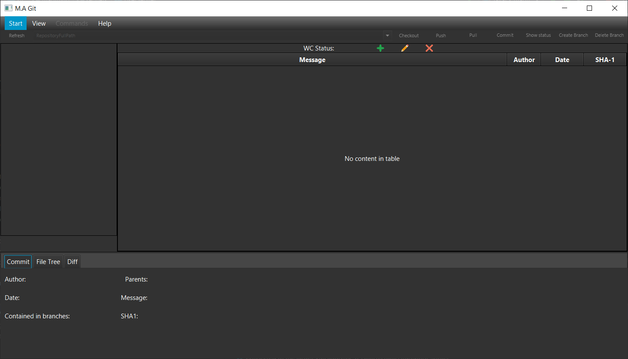Switch to the File Tree tab

click(48, 262)
